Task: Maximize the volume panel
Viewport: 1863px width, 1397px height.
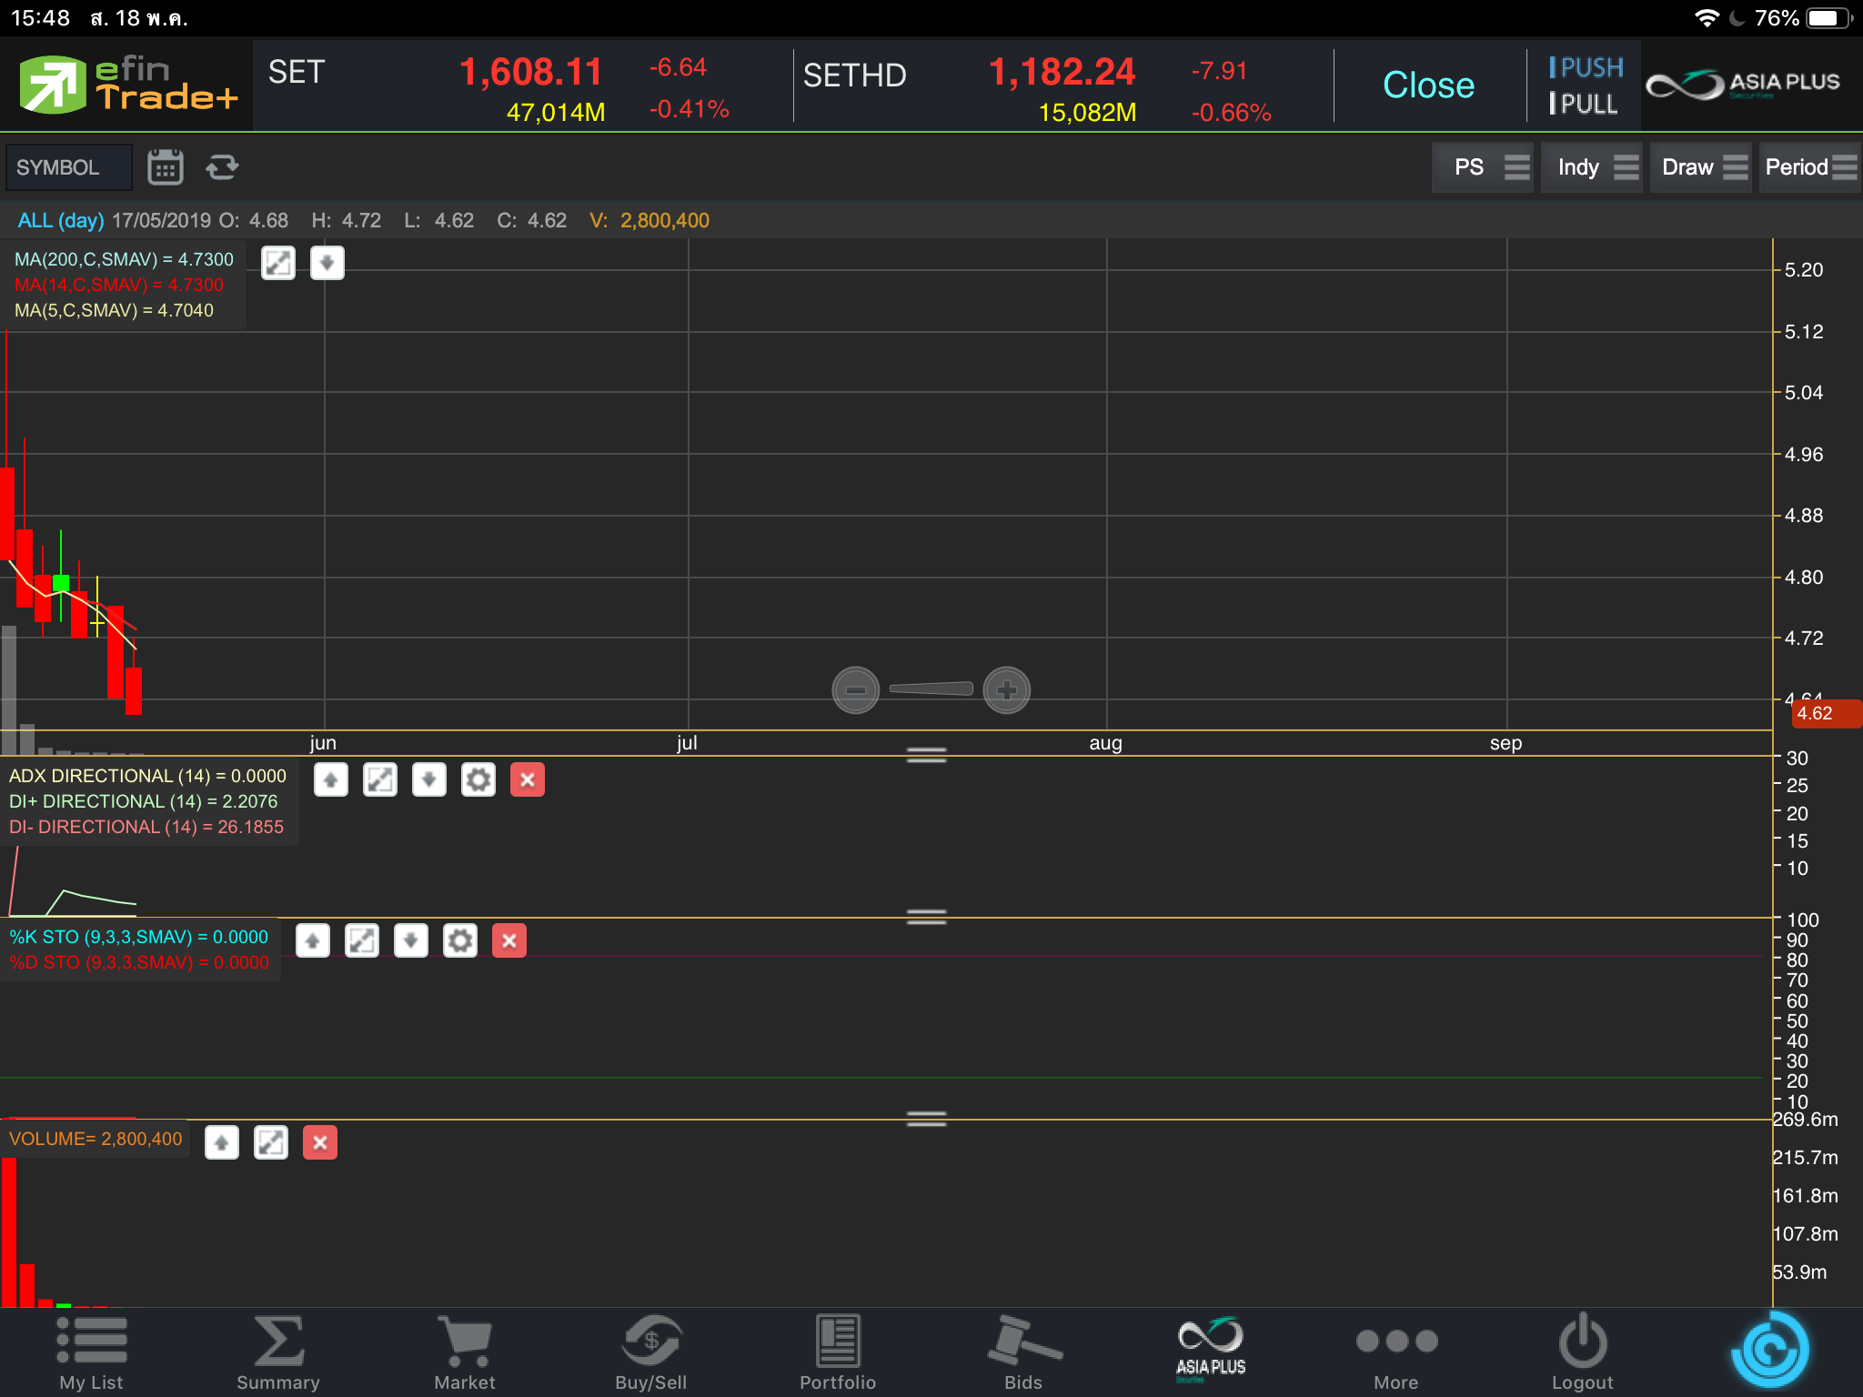Action: 270,1142
